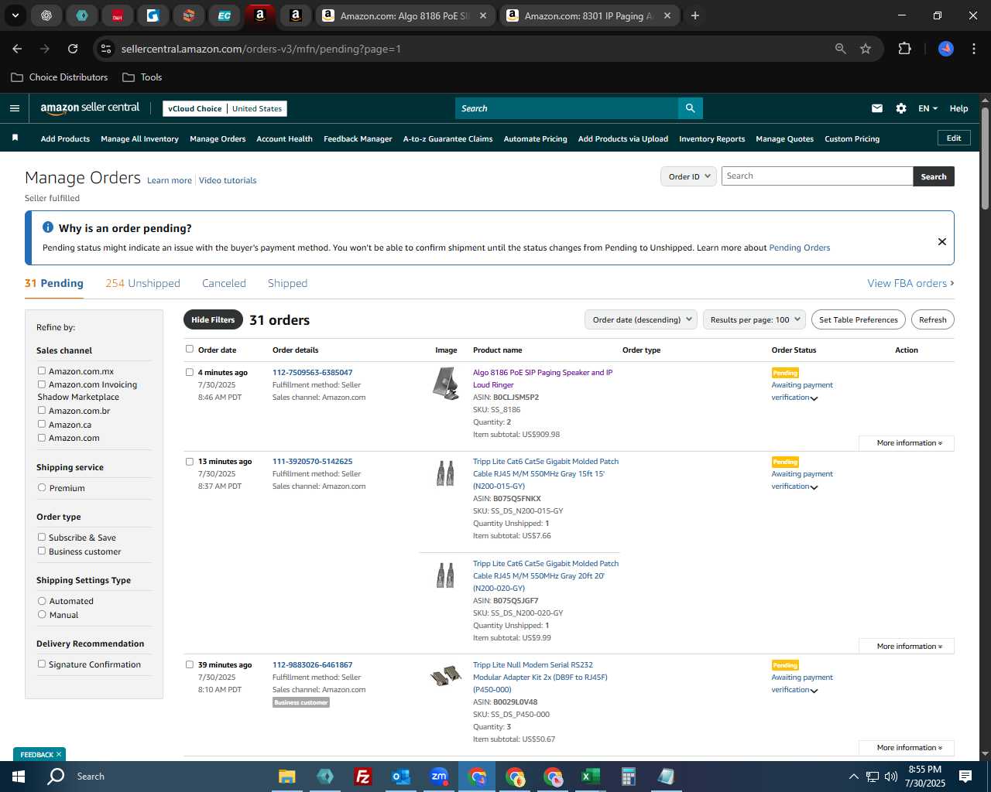The height and width of the screenshot is (792, 991).
Task: Open the Chrome three-dot menu
Action: 972,49
